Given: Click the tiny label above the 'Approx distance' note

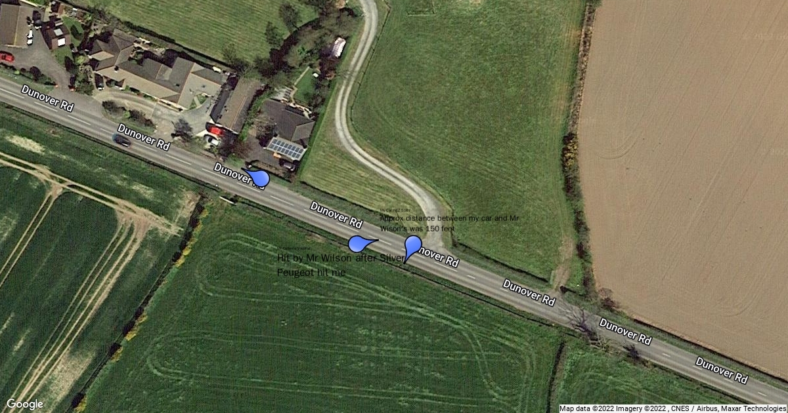Looking at the screenshot, I should click(395, 210).
